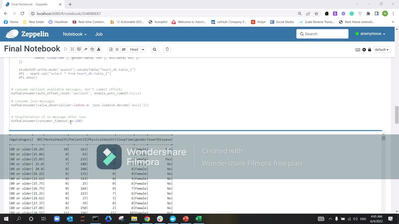Close the Final Notebook - Zeppelin tab

60,4
